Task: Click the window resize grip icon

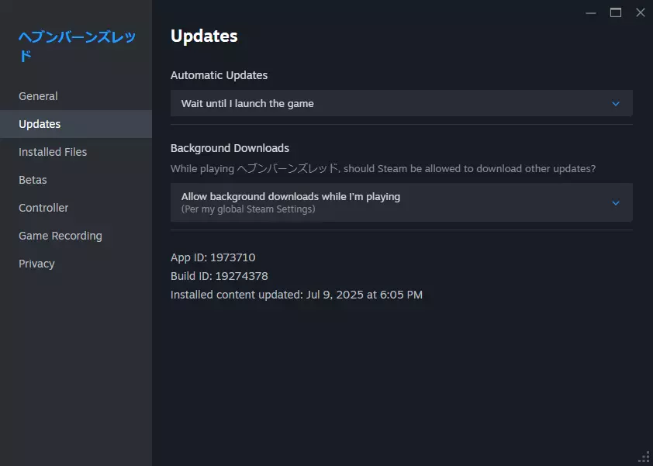Action: 644,457
